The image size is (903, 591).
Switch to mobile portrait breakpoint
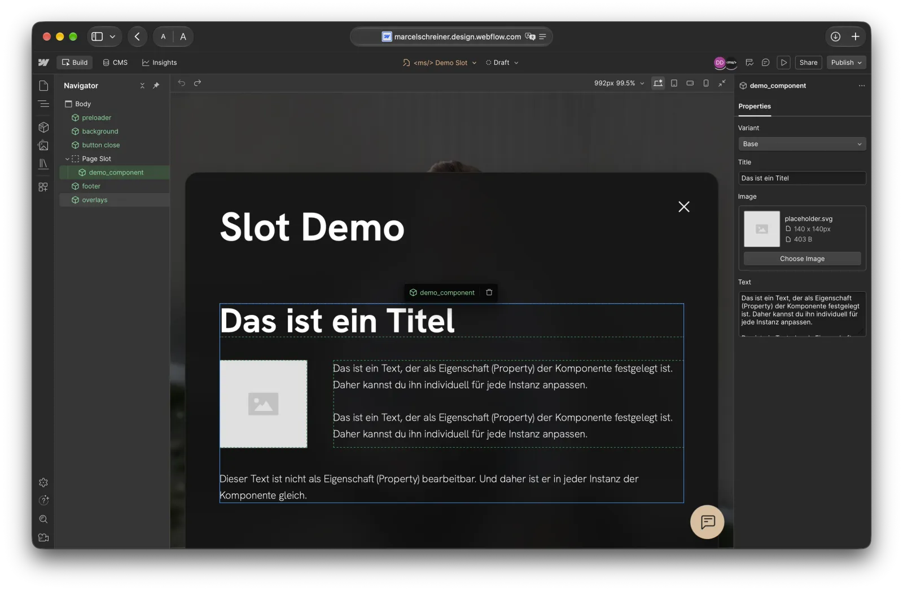(706, 83)
